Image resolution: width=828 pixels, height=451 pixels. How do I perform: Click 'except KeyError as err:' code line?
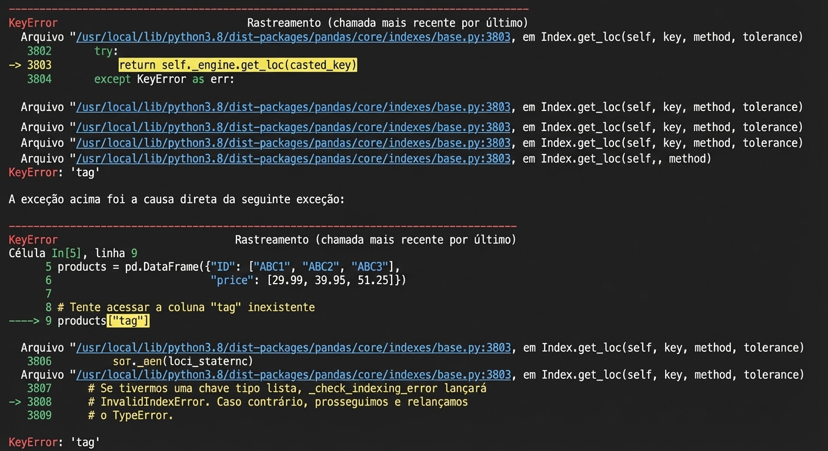coord(164,79)
